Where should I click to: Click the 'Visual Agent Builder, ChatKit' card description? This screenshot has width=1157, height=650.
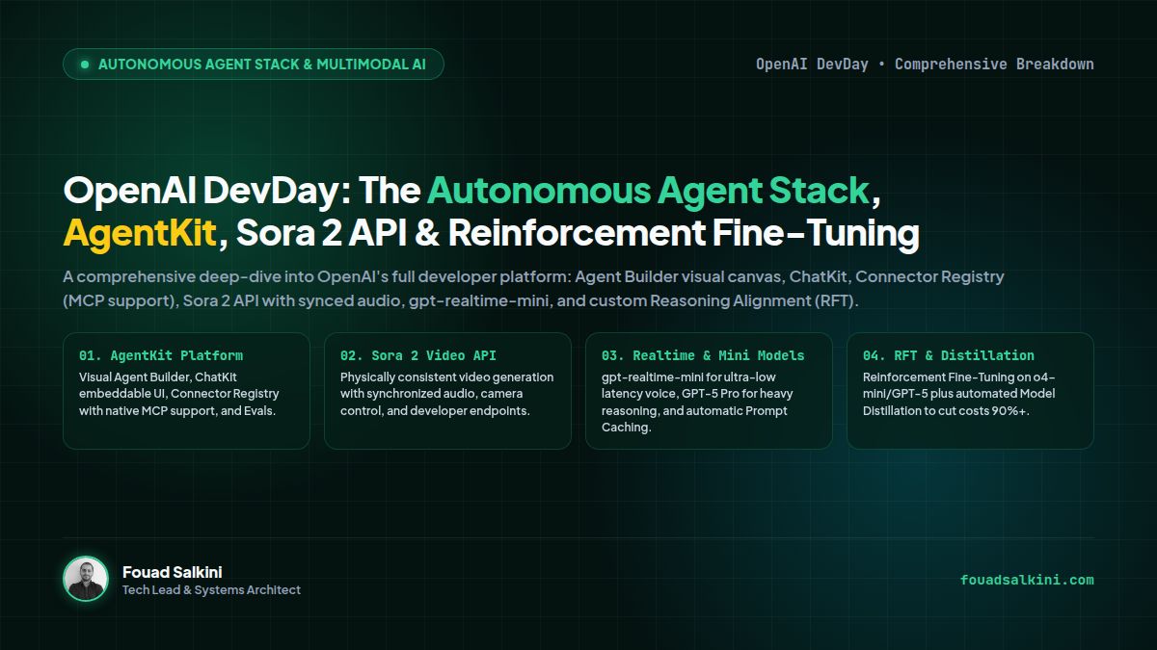179,394
